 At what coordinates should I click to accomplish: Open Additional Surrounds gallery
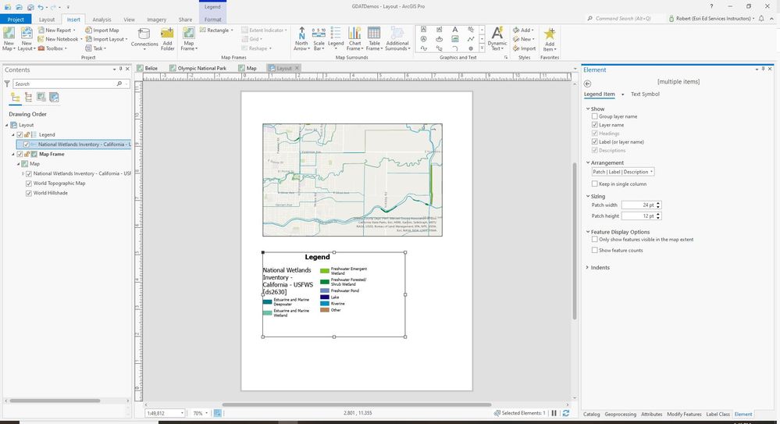[397, 39]
